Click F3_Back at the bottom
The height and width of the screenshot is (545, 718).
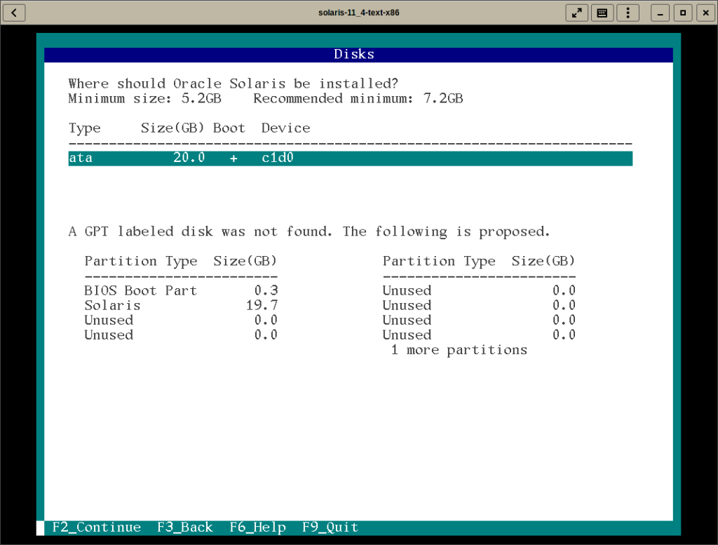coord(185,527)
